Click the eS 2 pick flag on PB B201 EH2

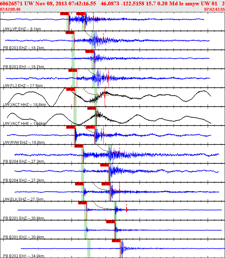pyautogui.click(x=110, y=222)
